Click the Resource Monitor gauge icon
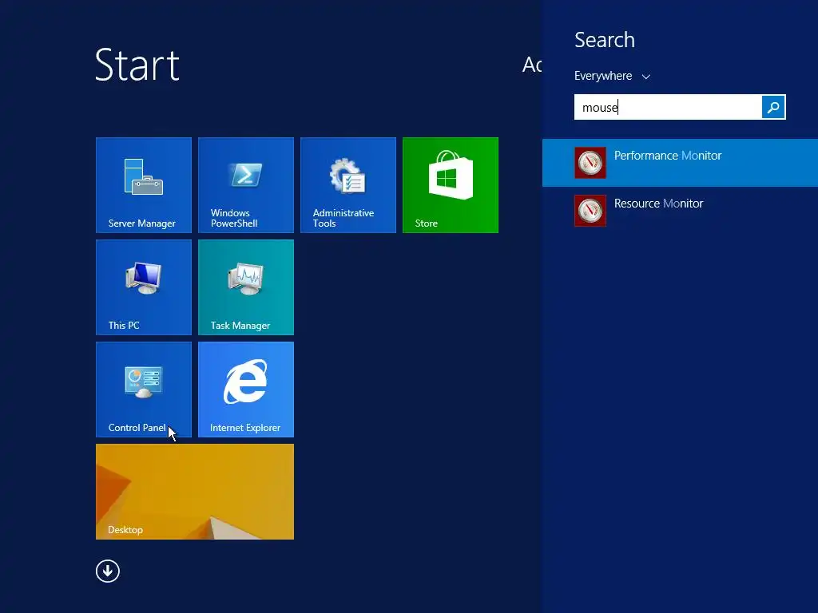818x613 pixels. click(x=590, y=211)
